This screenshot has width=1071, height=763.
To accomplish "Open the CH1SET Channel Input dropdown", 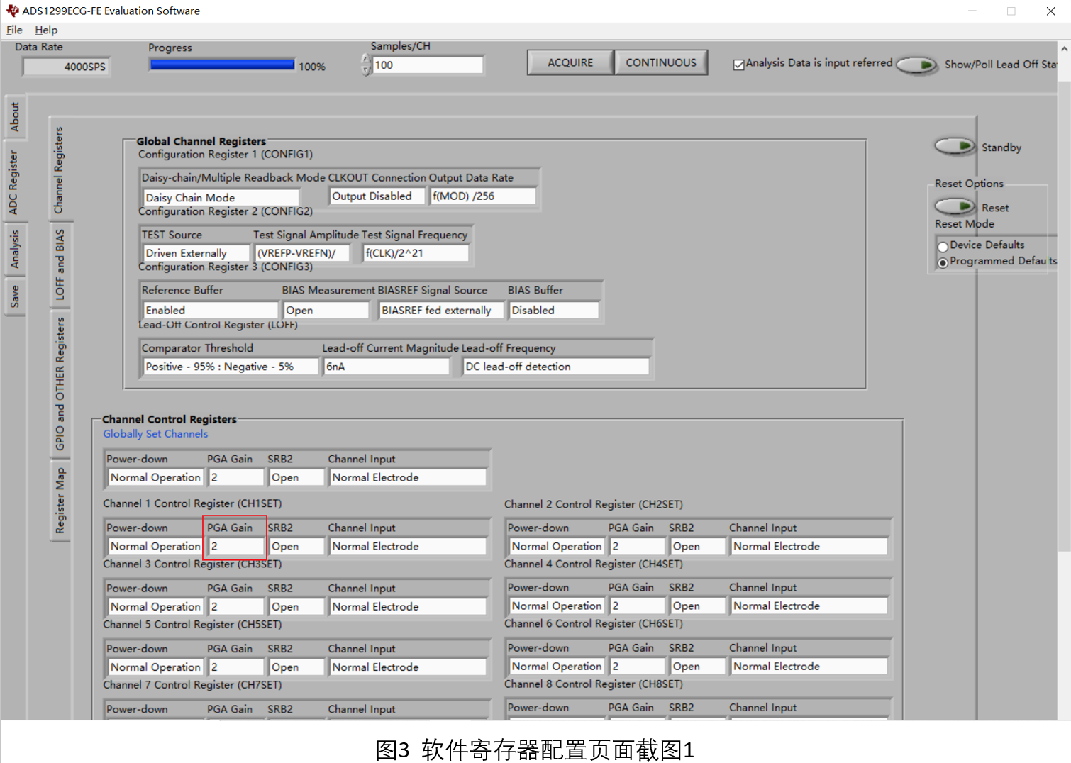I will pos(408,546).
